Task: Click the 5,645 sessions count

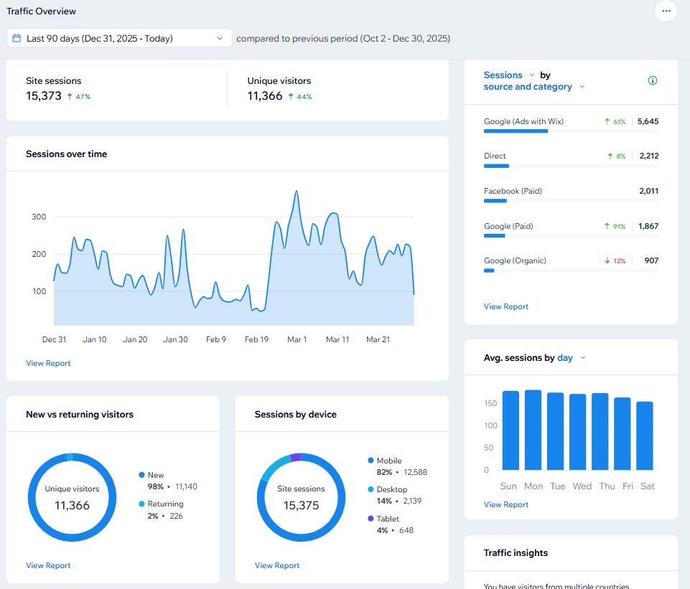Action: point(648,121)
